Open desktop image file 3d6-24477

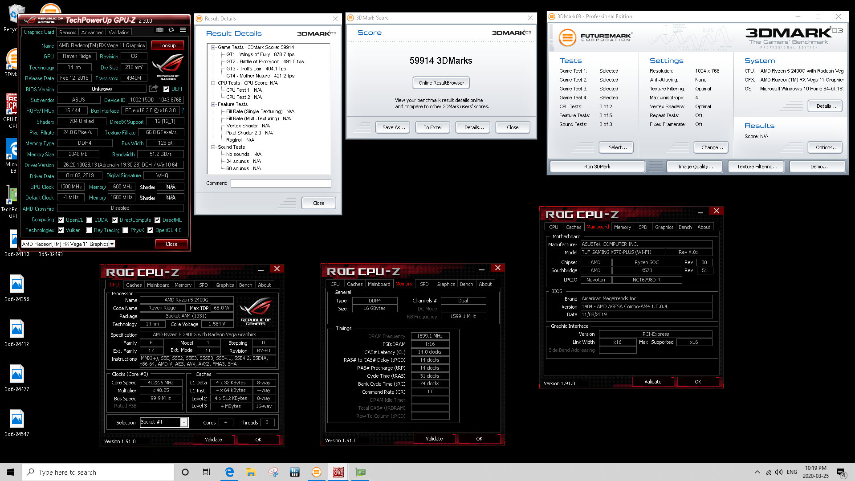(17, 378)
